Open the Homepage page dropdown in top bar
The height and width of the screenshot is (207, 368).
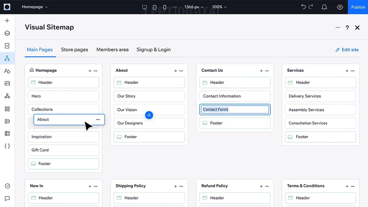coord(35,7)
